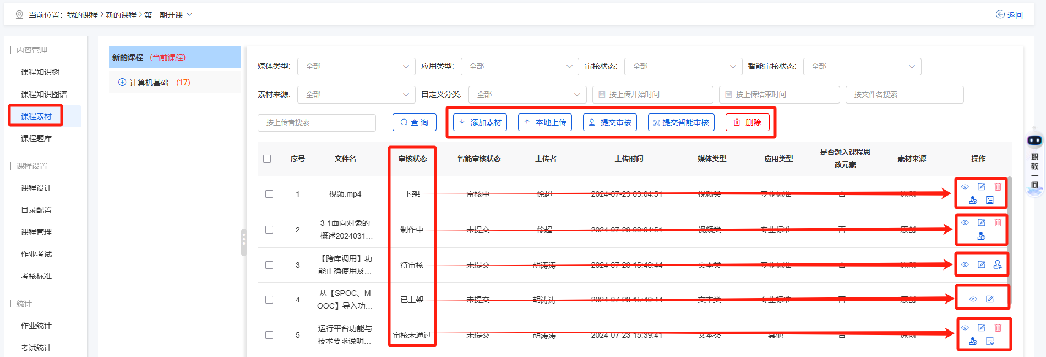The image size is (1046, 357).
Task: Open 课程设计 in sidebar
Action: click(x=36, y=188)
